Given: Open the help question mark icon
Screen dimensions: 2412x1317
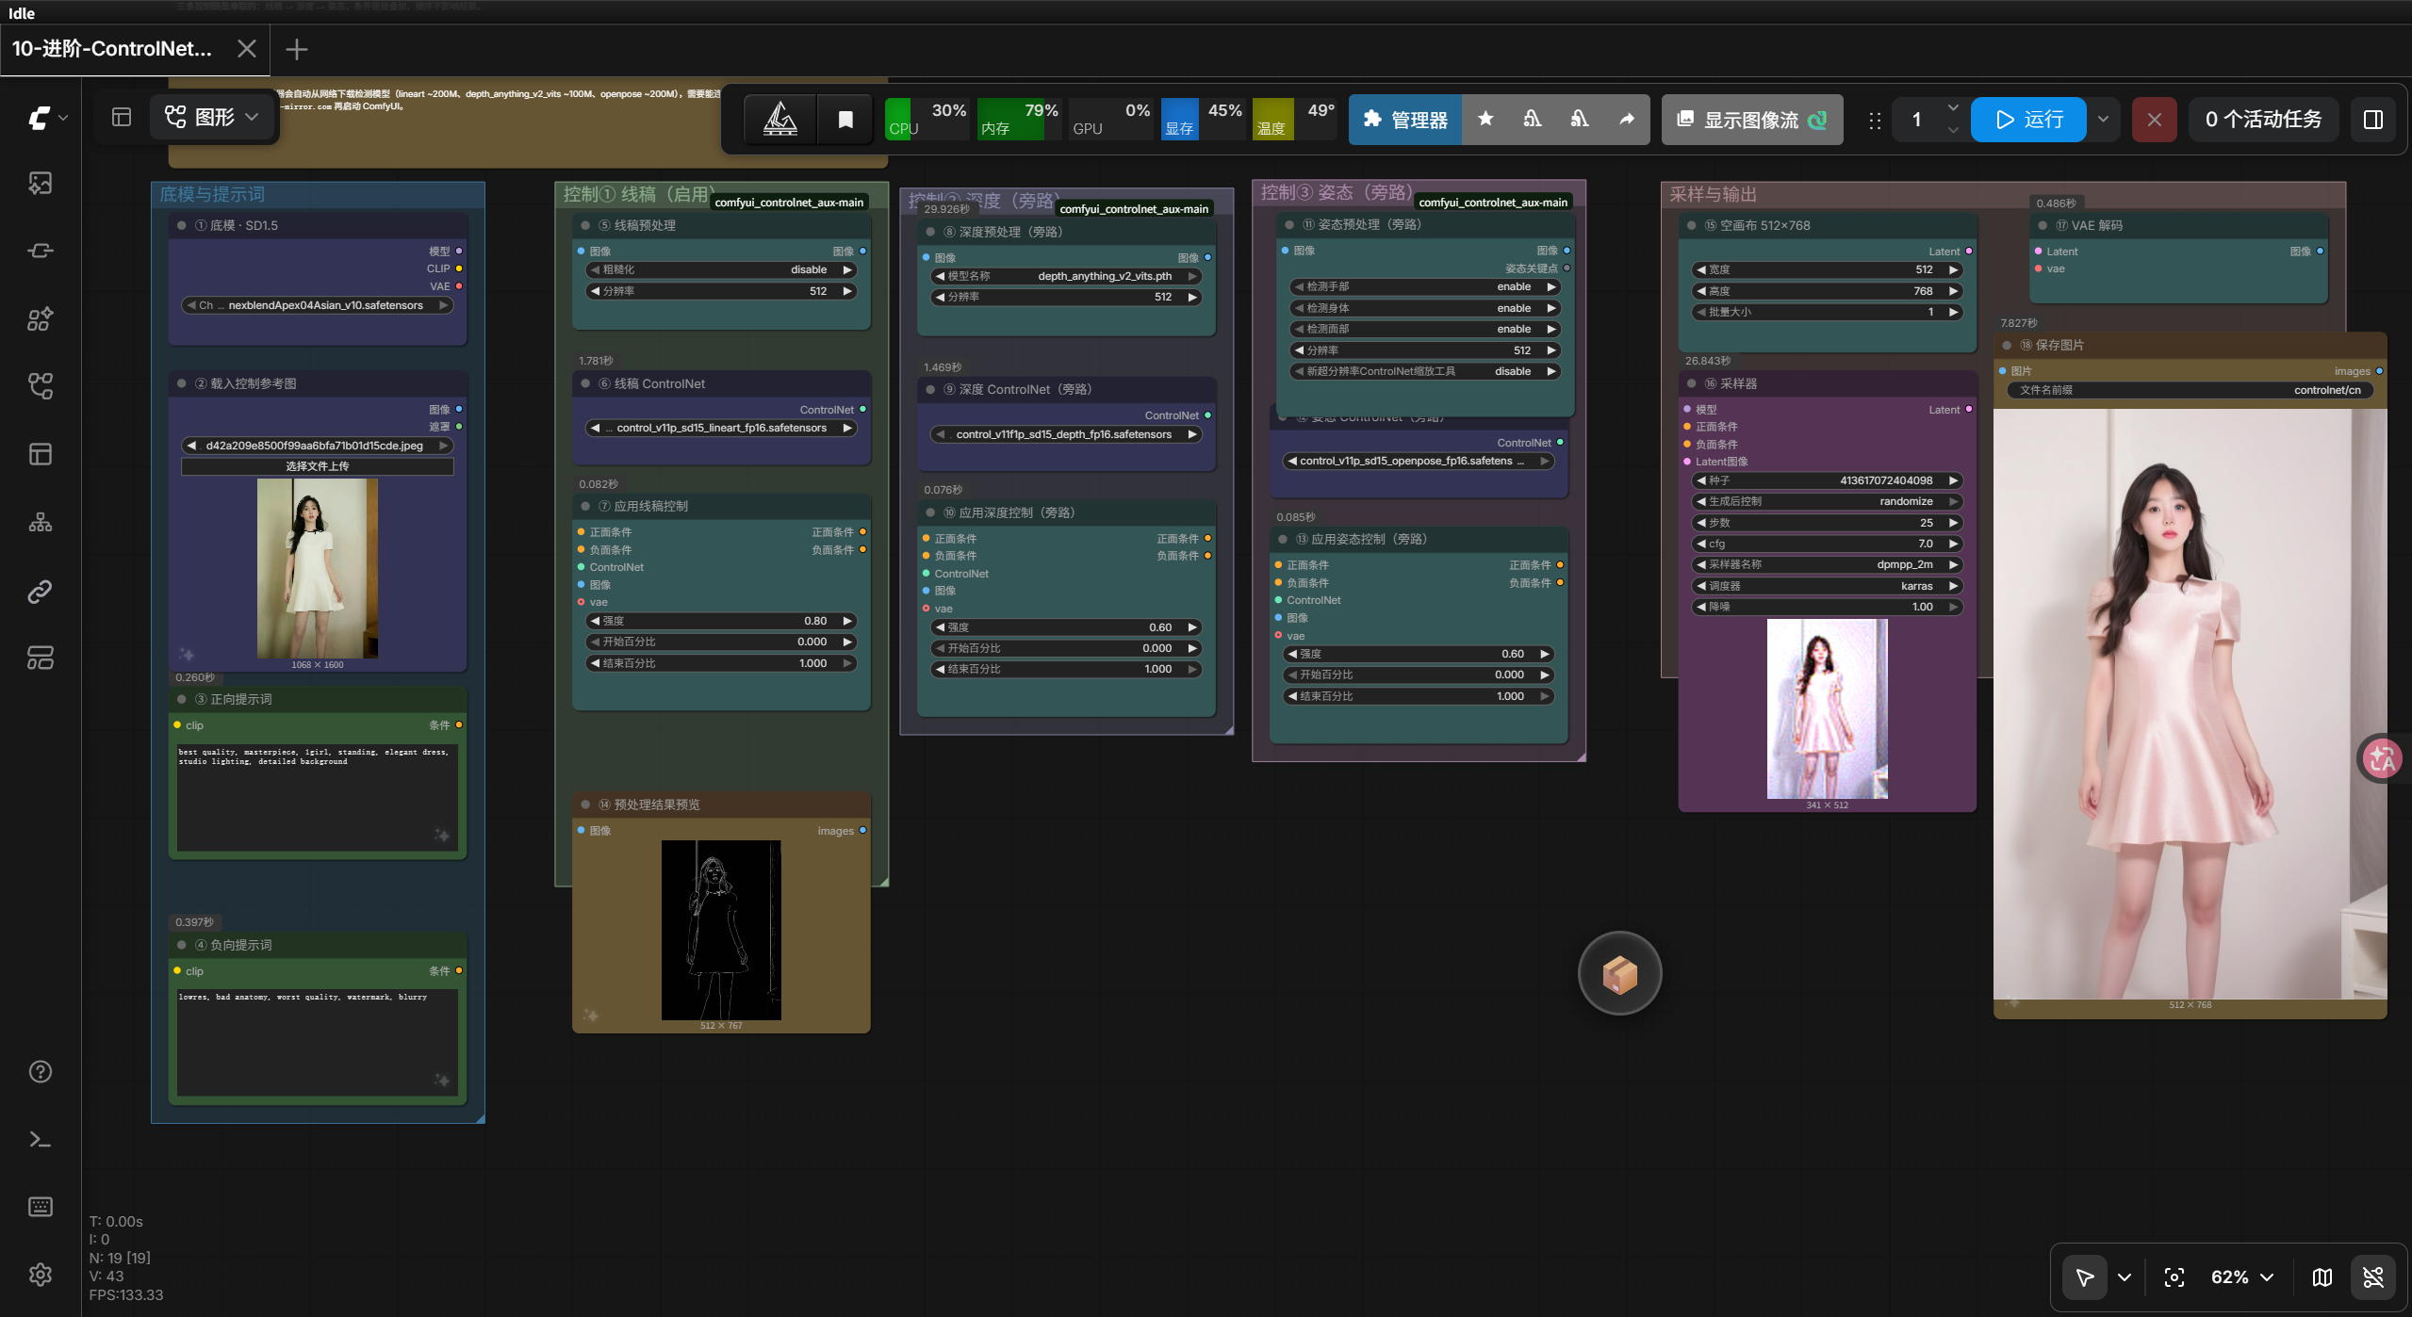Looking at the screenshot, I should (41, 1071).
